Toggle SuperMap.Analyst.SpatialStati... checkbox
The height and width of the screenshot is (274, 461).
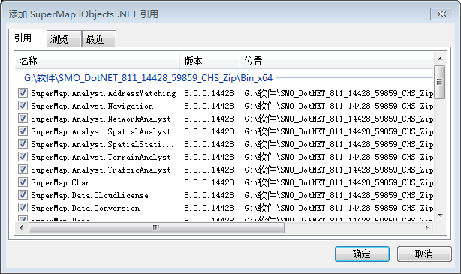pos(23,144)
